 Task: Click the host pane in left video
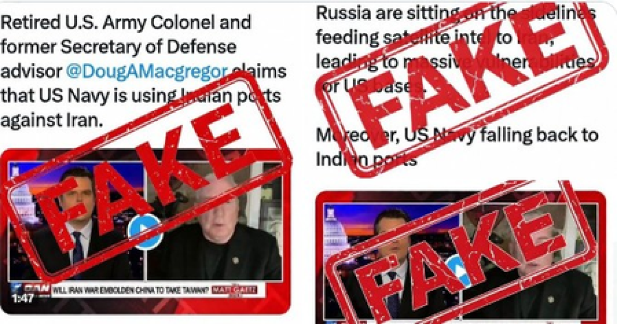coord(77,221)
